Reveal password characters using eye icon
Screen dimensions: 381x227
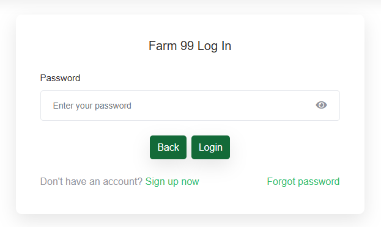click(x=321, y=105)
